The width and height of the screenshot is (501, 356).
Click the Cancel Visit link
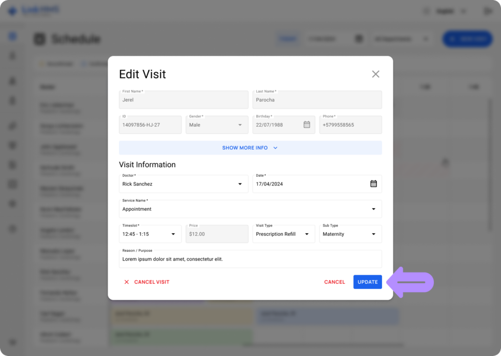151,282
